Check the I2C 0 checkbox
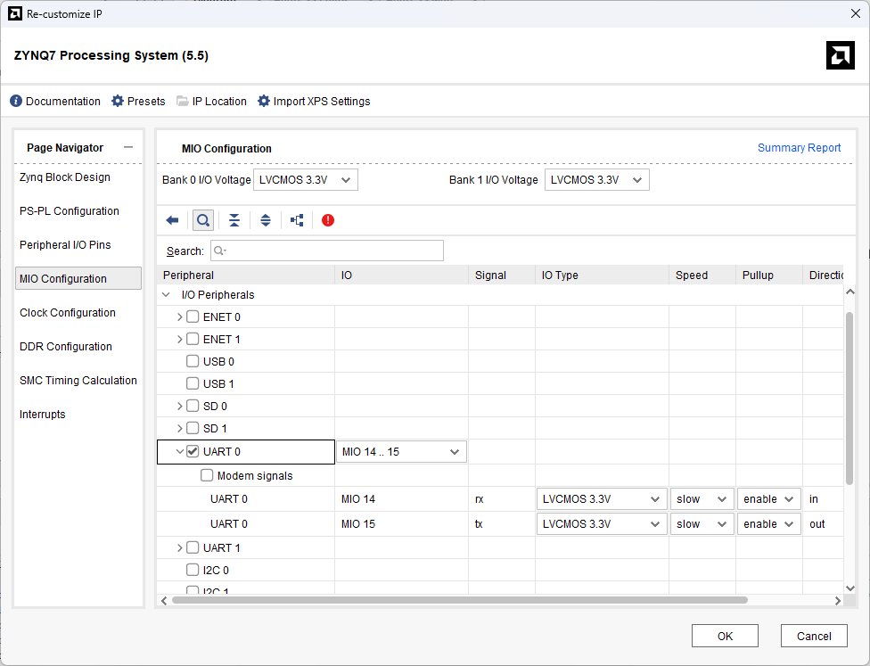Image resolution: width=870 pixels, height=666 pixels. pos(193,570)
